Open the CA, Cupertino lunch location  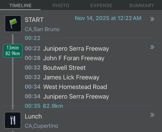pos(41,126)
